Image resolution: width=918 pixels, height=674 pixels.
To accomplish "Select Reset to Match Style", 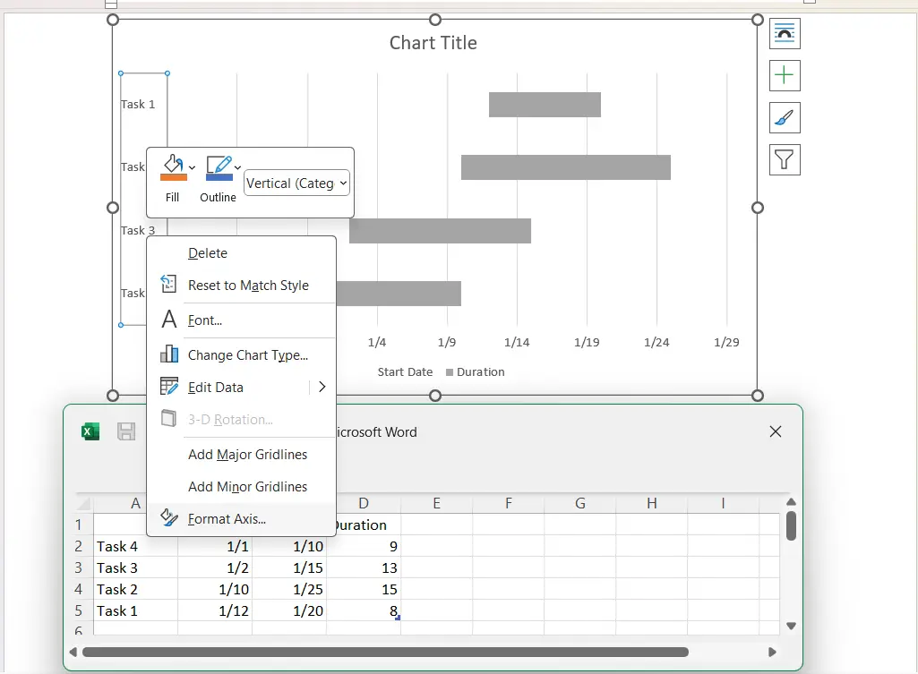I will point(248,286).
